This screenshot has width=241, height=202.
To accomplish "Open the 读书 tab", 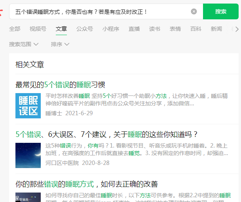I will click(x=155, y=29).
